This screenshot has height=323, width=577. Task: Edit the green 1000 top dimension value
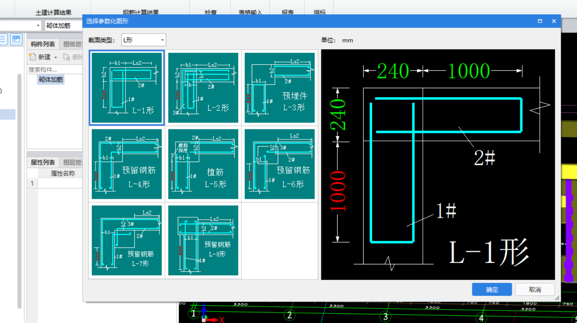tap(469, 71)
